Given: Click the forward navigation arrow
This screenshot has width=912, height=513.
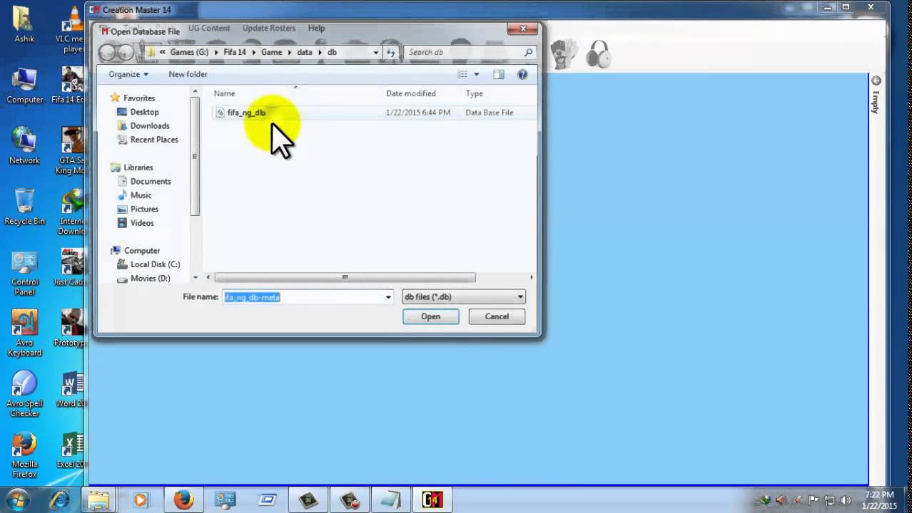Looking at the screenshot, I should coord(126,52).
